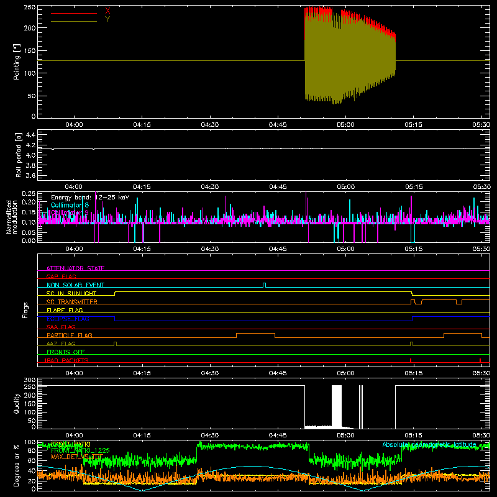Select the FRONT_RATIO_1225 legend label
The image size is (497, 497).
81,450
